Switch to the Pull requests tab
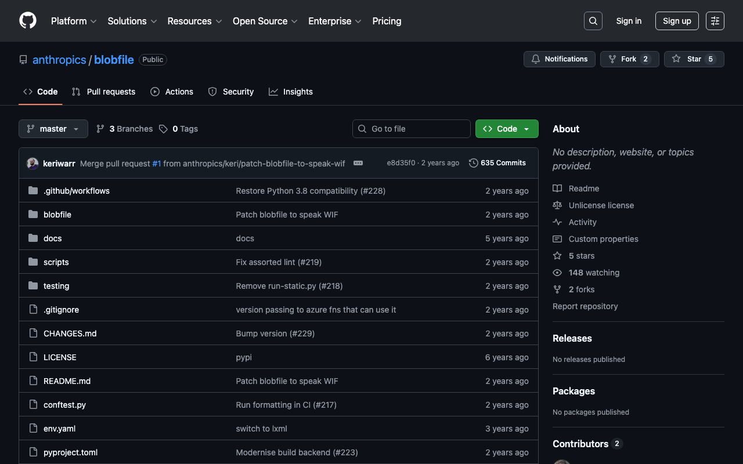This screenshot has height=464, width=743. click(104, 92)
